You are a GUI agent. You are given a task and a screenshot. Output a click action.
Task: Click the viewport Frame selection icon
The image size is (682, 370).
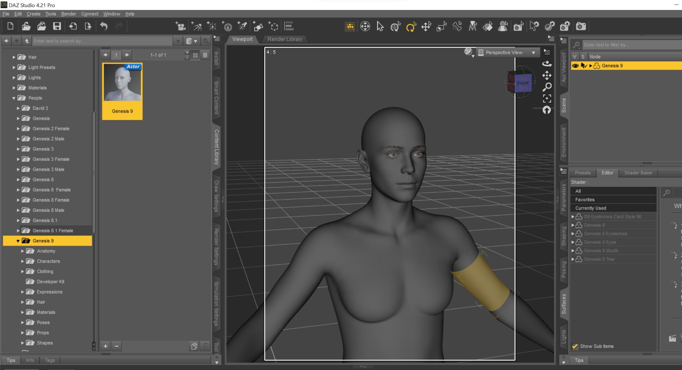547,99
